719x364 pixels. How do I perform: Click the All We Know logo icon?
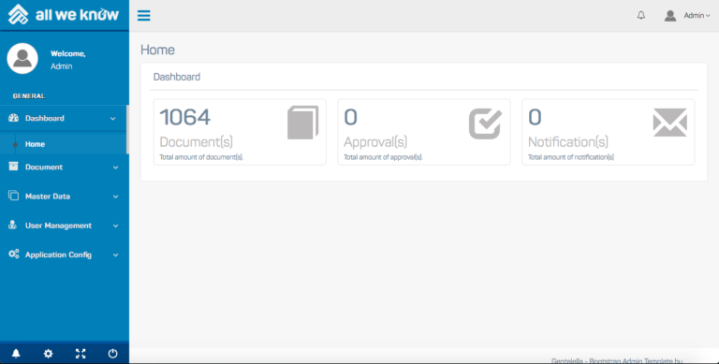click(x=19, y=15)
